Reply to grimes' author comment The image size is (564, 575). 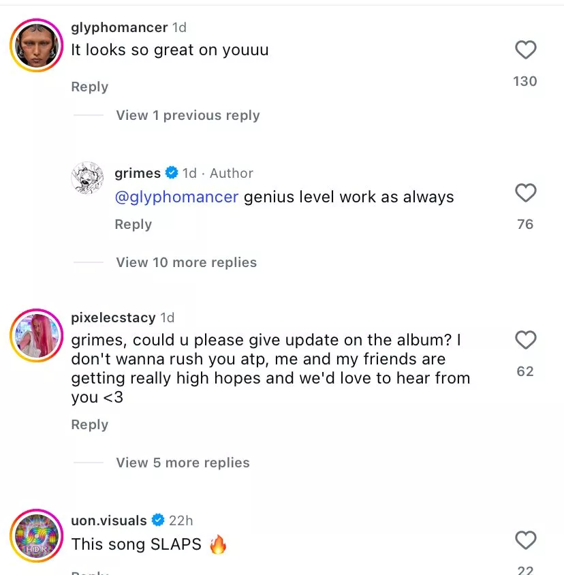(x=133, y=224)
